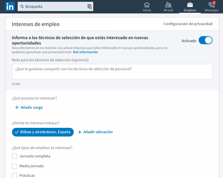Focus the recruiter note text area
Screen dimensions: 223x178
[112, 72]
